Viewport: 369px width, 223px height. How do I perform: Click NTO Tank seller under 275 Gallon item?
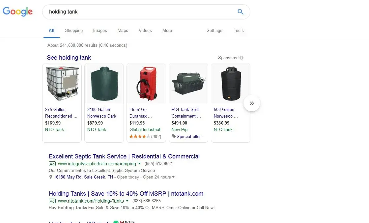[54, 129]
